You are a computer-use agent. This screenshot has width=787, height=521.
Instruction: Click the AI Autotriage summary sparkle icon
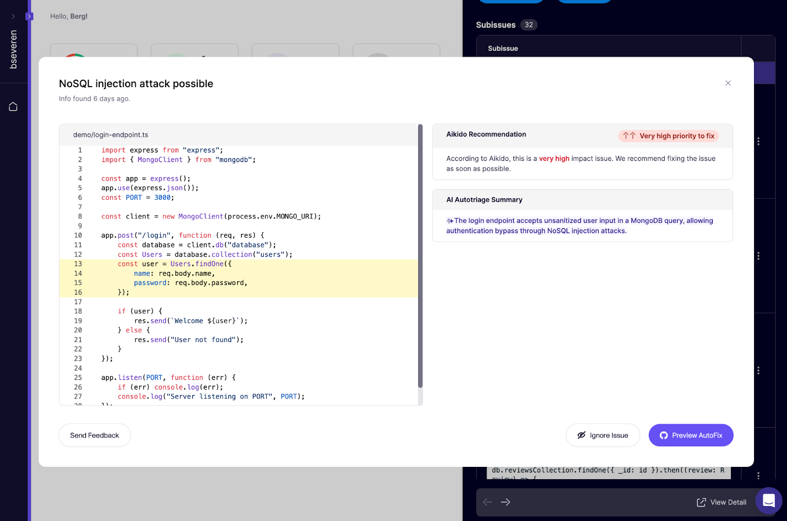click(450, 221)
